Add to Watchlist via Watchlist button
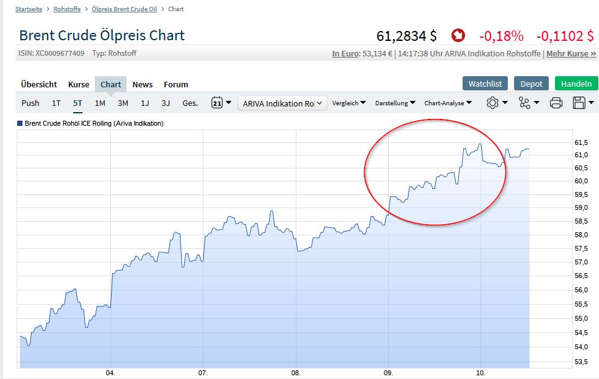This screenshot has width=599, height=379. (485, 84)
